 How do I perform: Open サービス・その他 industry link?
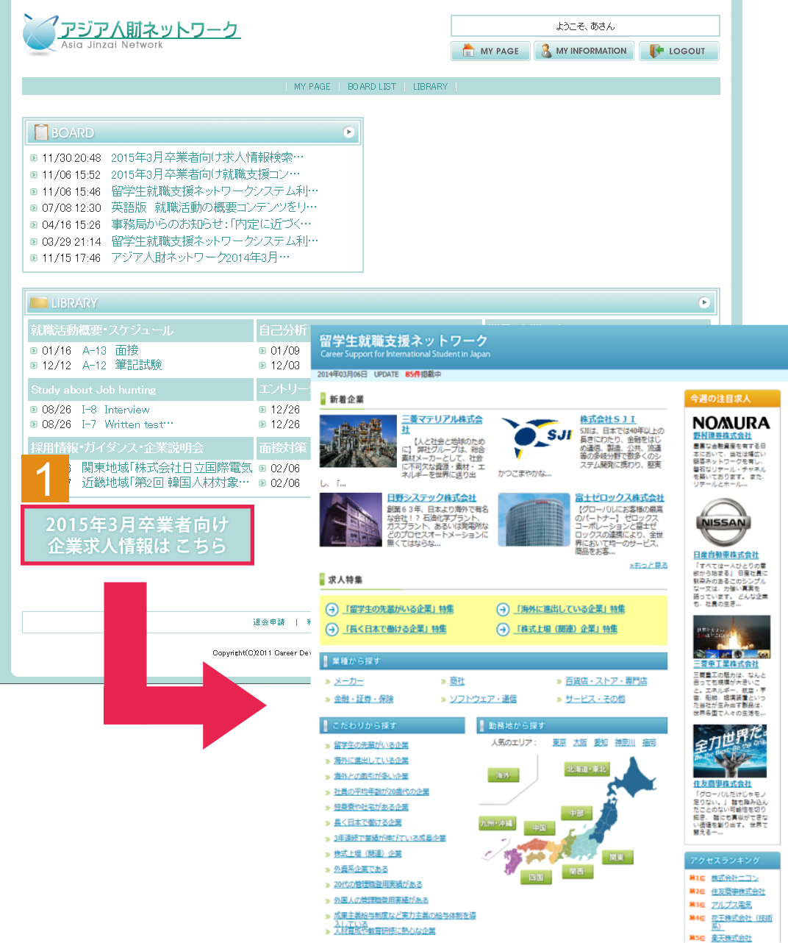(595, 699)
